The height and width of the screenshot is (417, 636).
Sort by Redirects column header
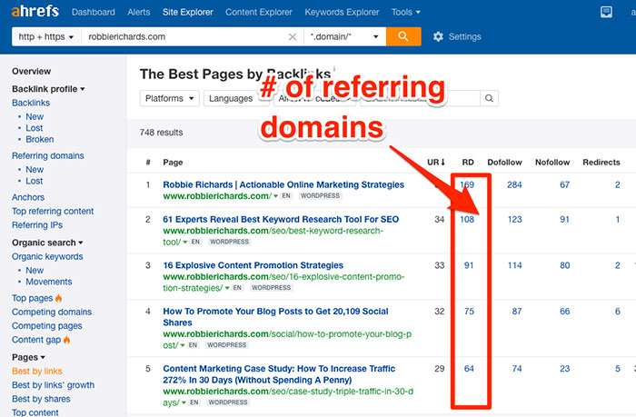pos(601,163)
